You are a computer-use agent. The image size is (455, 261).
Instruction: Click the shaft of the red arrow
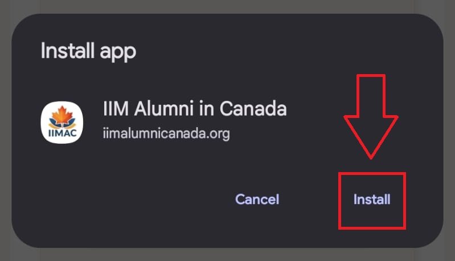click(371, 94)
